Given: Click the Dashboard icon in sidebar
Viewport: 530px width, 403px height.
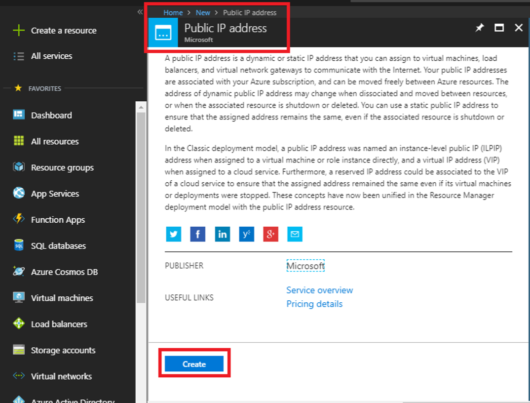Looking at the screenshot, I should tap(19, 115).
